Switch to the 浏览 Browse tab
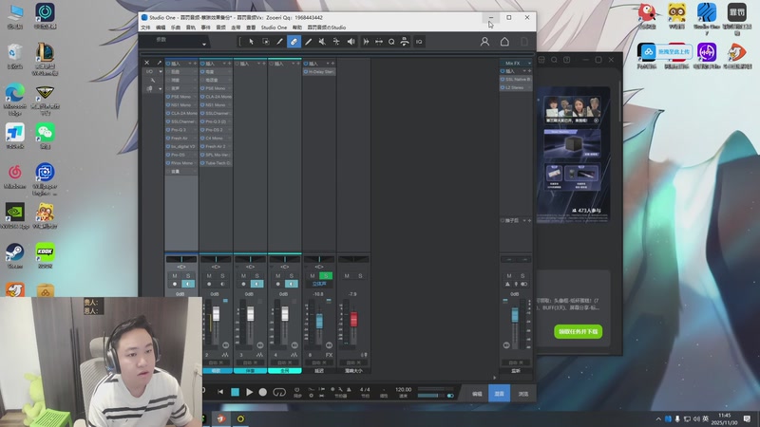Image resolution: width=760 pixels, height=427 pixels. tap(523, 394)
